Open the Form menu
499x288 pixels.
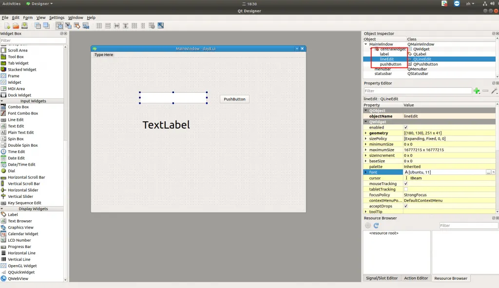click(x=28, y=18)
